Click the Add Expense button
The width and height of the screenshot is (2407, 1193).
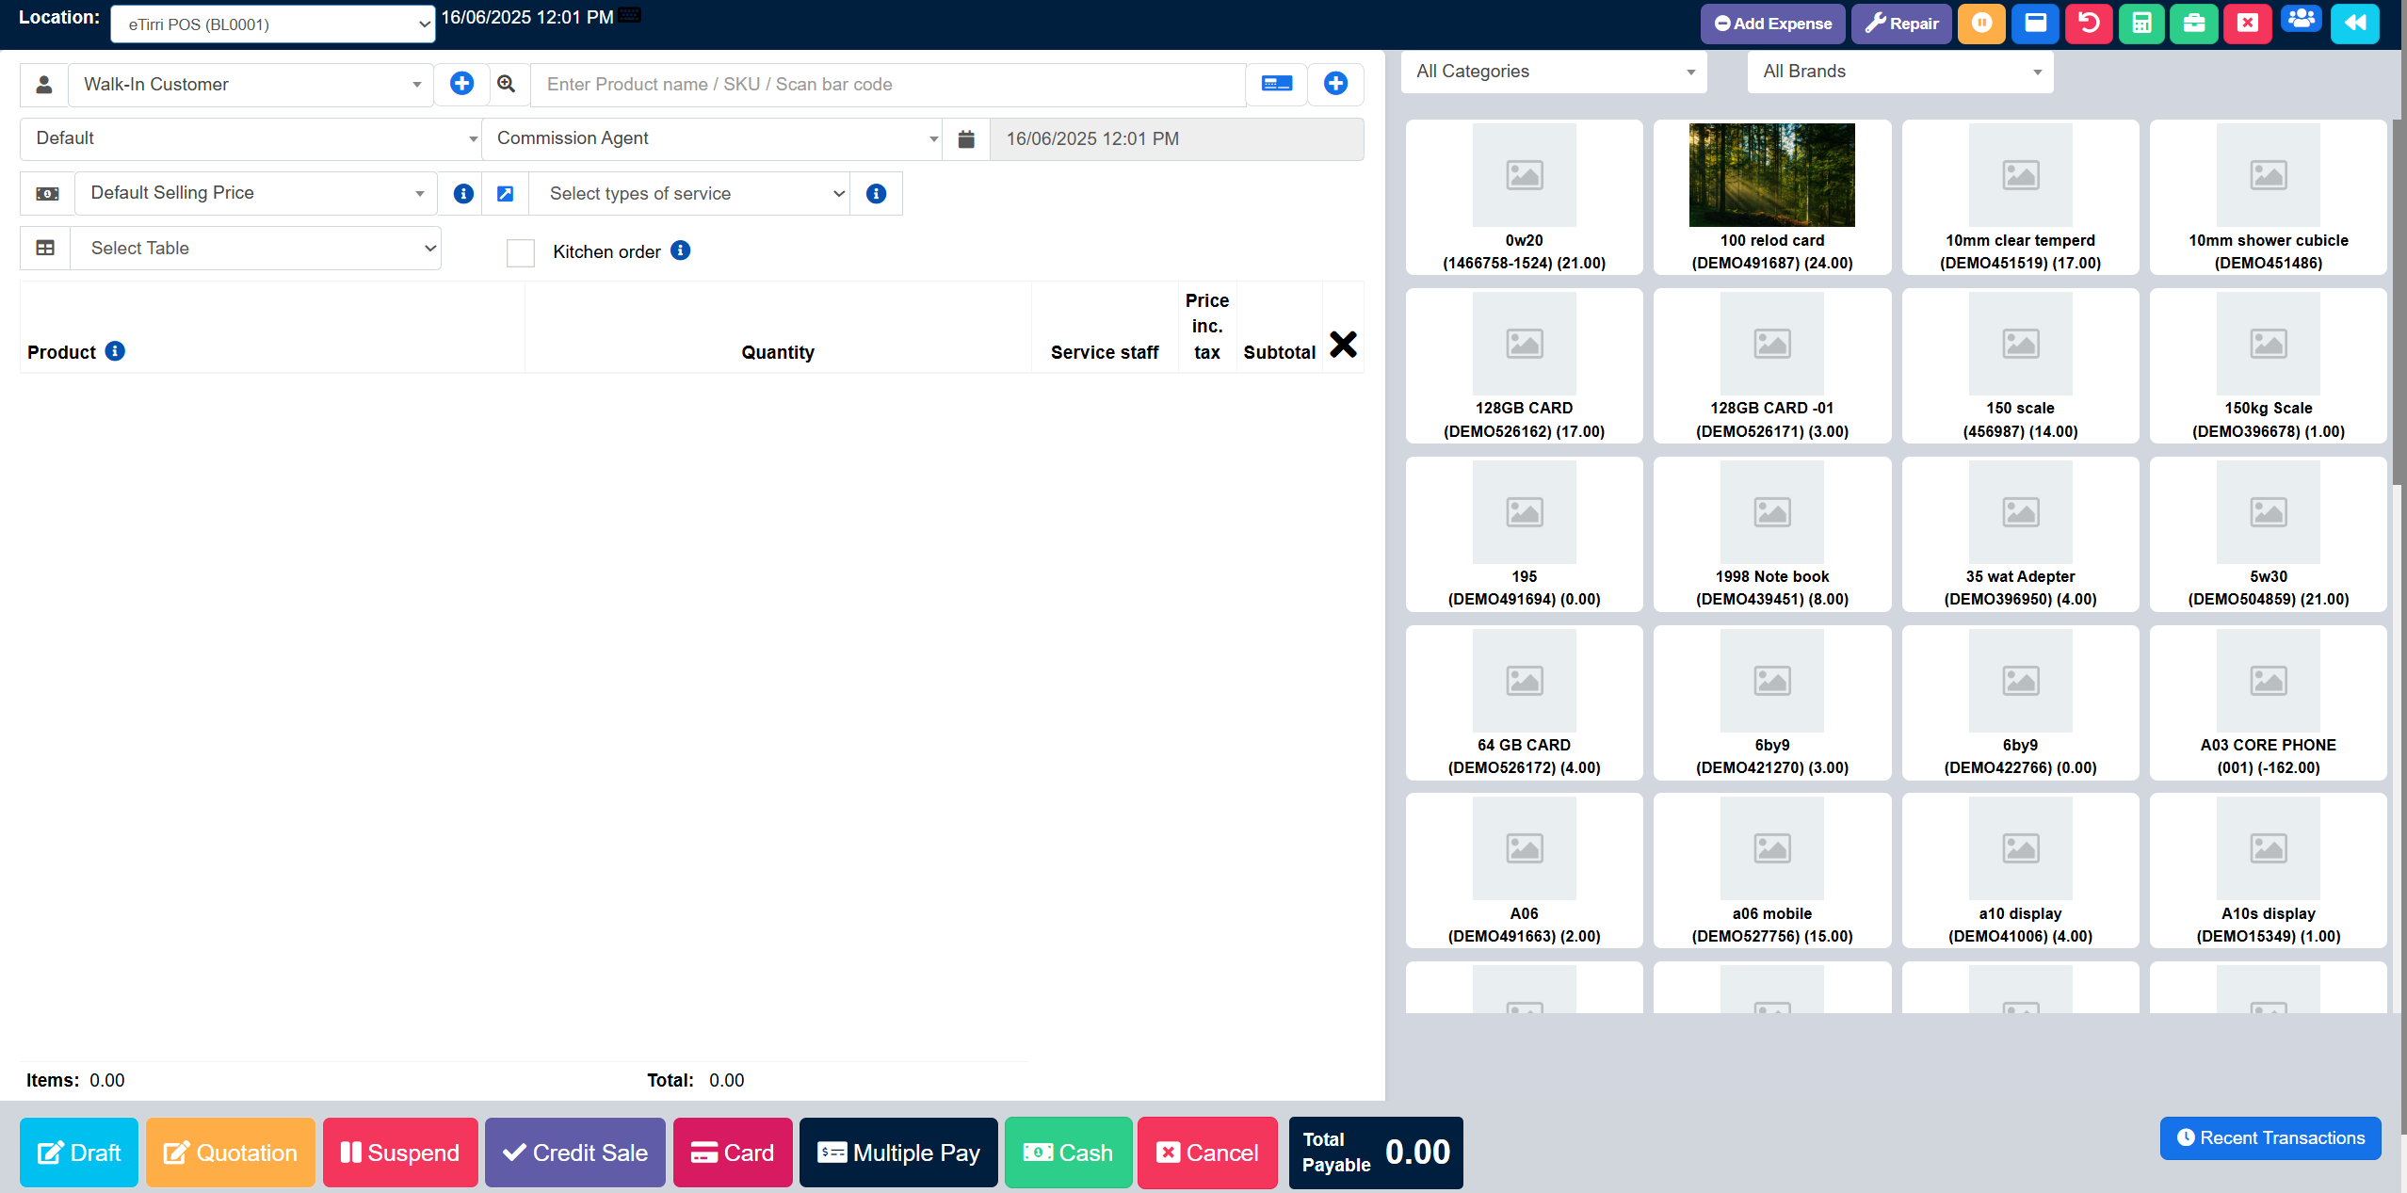click(x=1772, y=24)
